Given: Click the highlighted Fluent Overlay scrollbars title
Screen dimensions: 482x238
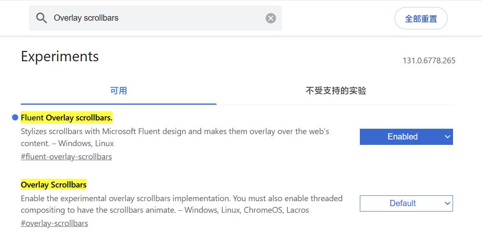Looking at the screenshot, I should click(67, 118).
